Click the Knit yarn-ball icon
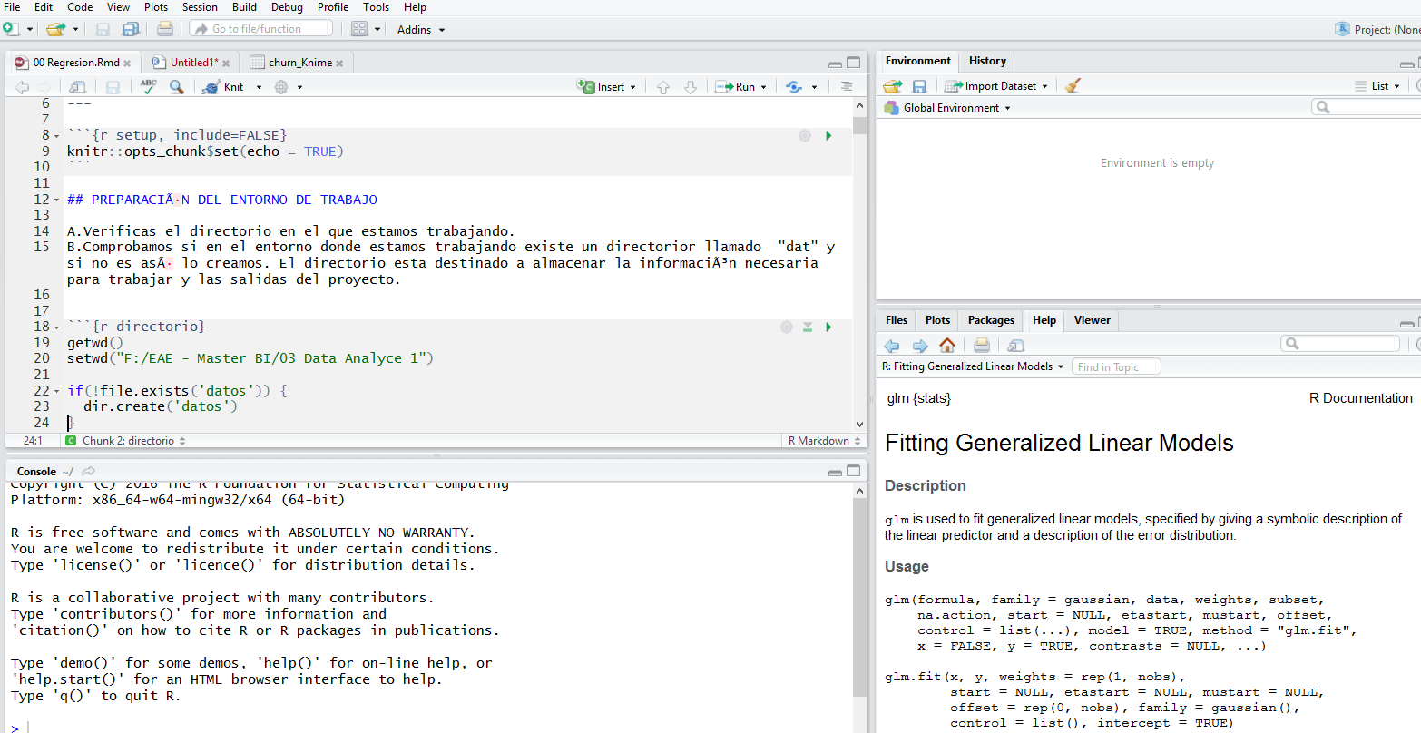 (x=211, y=87)
